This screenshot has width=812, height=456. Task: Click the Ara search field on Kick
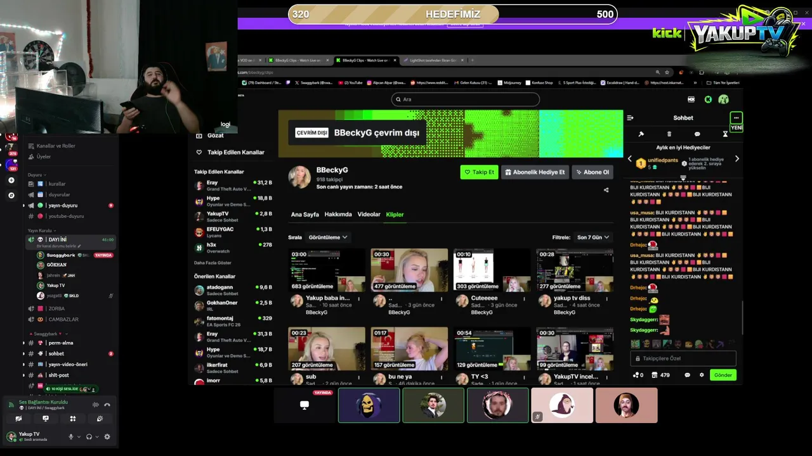coord(466,99)
